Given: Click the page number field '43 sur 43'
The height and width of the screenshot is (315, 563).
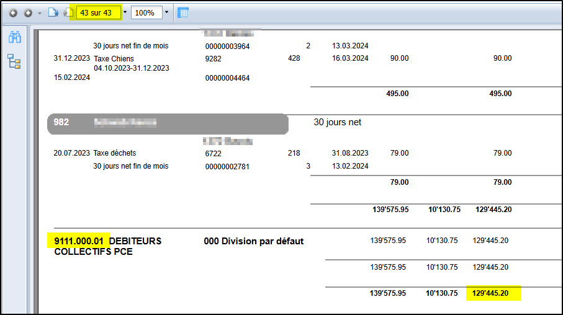Looking at the screenshot, I should pos(98,13).
